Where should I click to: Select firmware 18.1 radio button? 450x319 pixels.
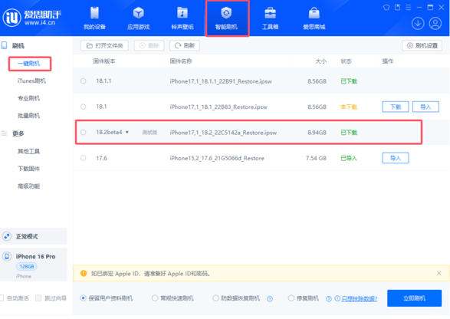click(84, 107)
